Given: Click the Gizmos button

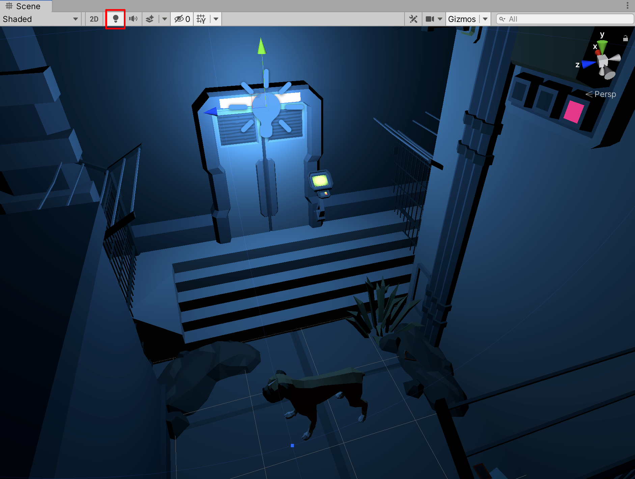Looking at the screenshot, I should point(462,19).
